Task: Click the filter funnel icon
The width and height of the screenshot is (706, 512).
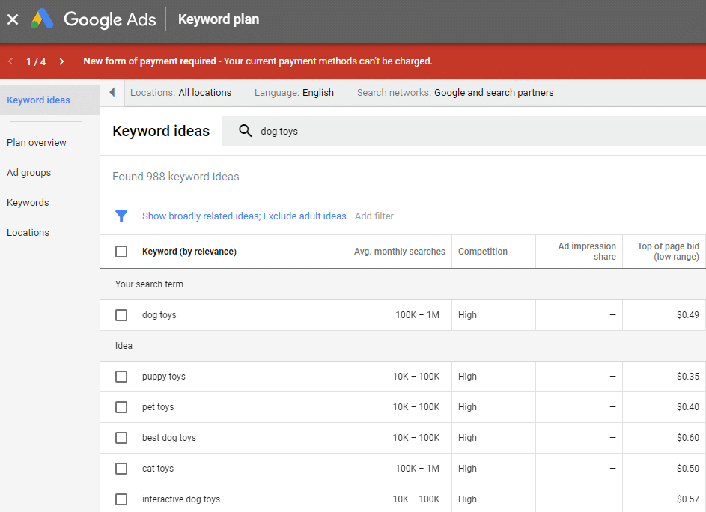Action: [x=121, y=216]
